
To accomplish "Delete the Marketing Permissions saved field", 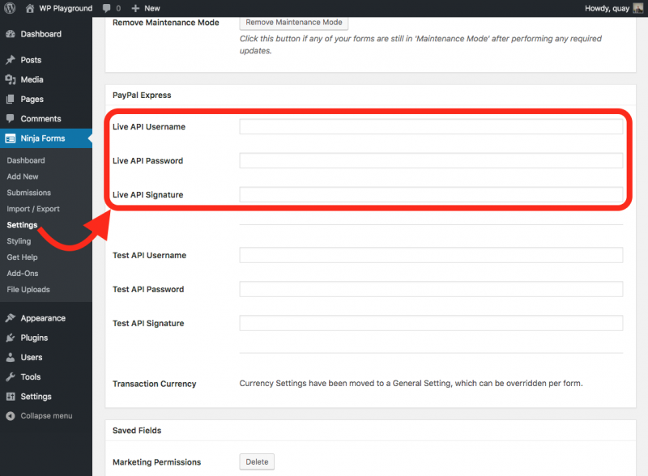I will tap(257, 461).
